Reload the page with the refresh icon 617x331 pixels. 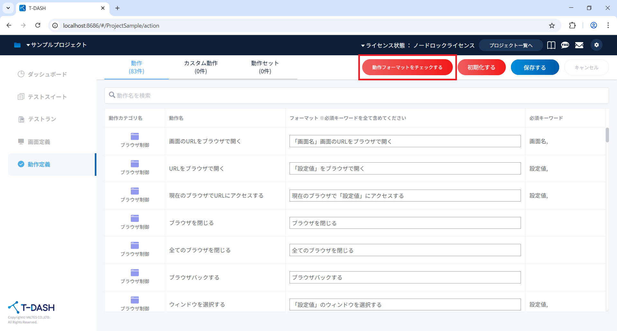click(x=38, y=25)
